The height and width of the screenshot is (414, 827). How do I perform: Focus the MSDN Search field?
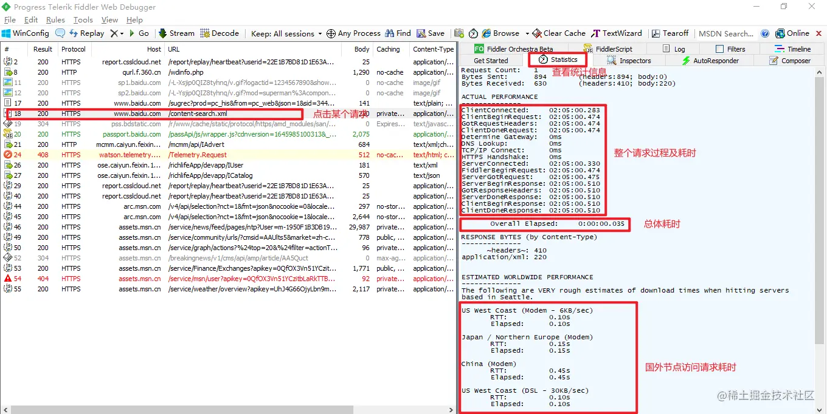[x=726, y=33]
